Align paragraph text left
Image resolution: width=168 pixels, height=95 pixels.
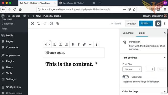click(x=55, y=44)
